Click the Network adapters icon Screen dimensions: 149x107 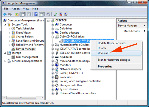point(57,69)
